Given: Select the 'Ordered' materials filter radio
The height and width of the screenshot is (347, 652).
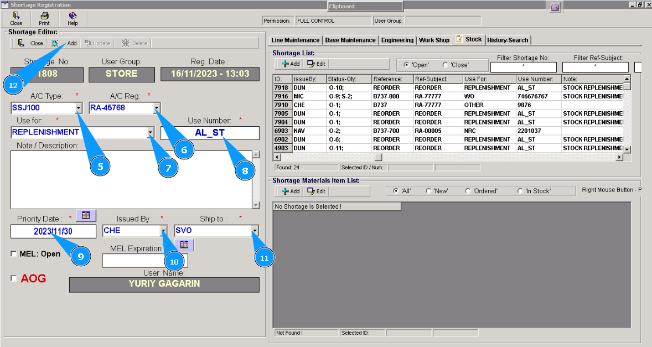Looking at the screenshot, I should [468, 191].
